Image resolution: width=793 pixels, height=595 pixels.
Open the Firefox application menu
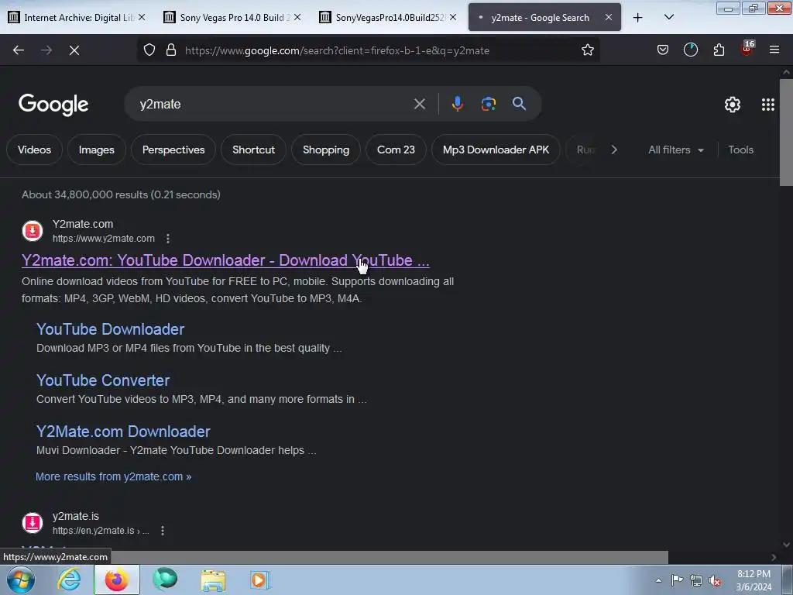(x=774, y=50)
